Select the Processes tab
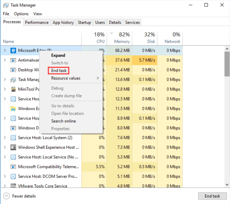Image resolution: width=230 pixels, height=204 pixels. pos(12,22)
